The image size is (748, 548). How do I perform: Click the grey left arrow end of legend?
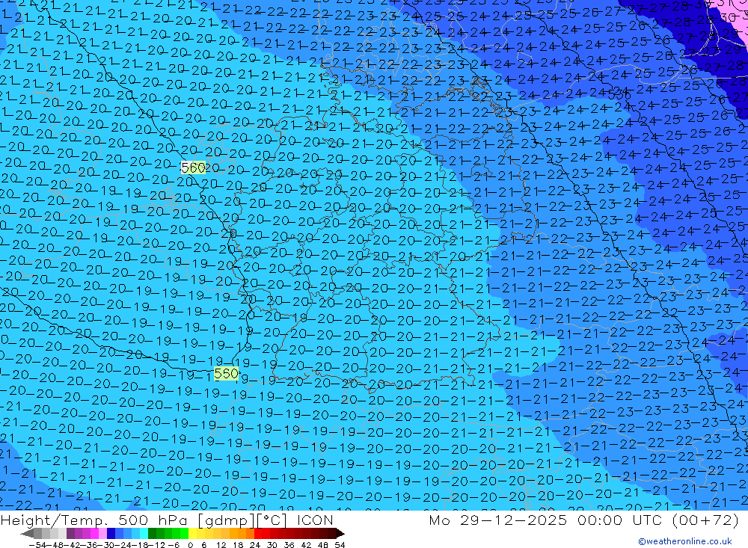point(27,533)
